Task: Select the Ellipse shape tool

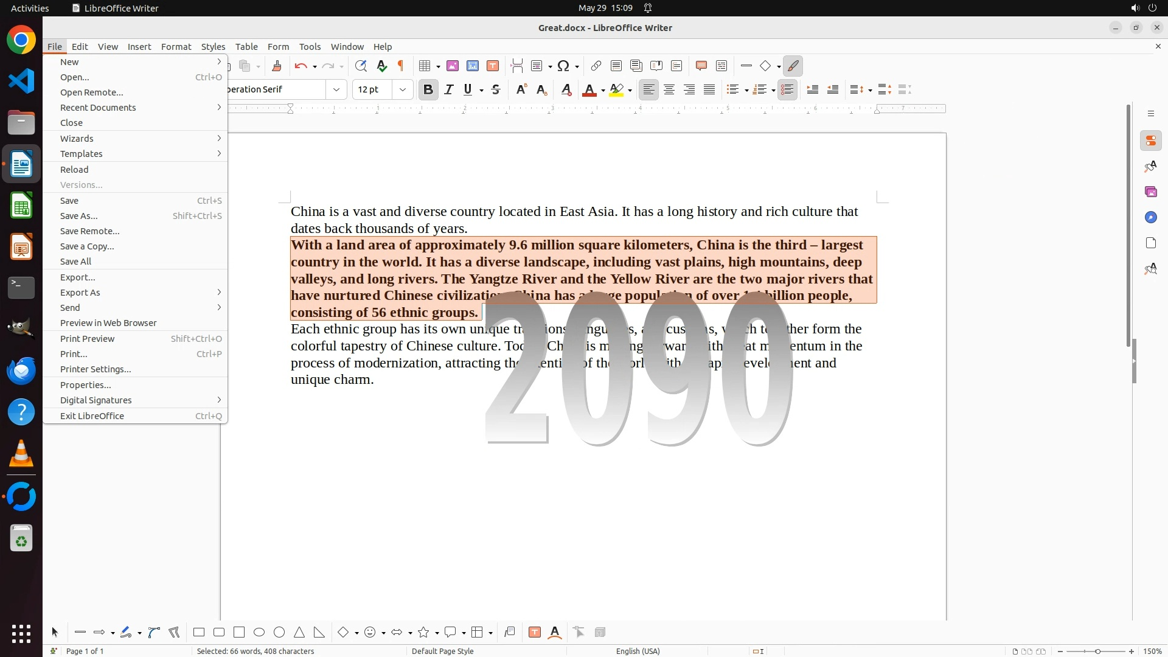Action: tap(259, 632)
